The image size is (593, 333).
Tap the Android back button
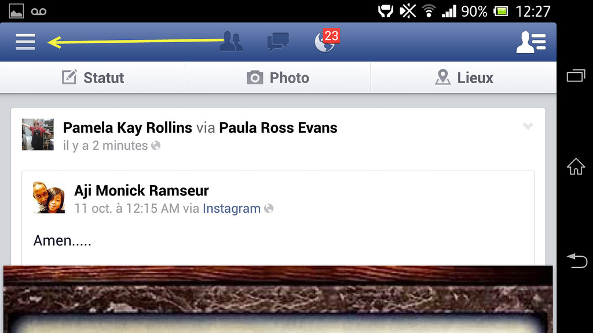point(577,261)
